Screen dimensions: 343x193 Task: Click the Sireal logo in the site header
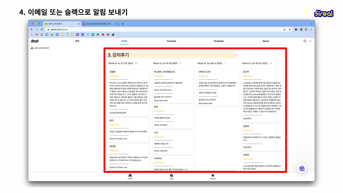pos(35,41)
